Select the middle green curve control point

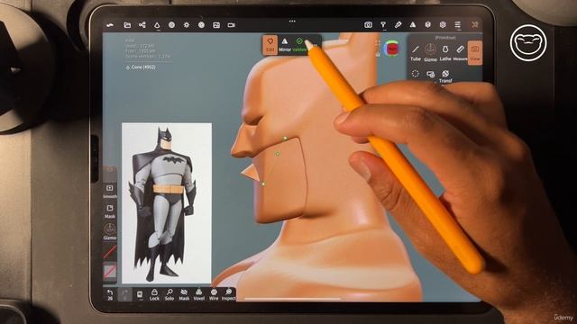(278, 154)
